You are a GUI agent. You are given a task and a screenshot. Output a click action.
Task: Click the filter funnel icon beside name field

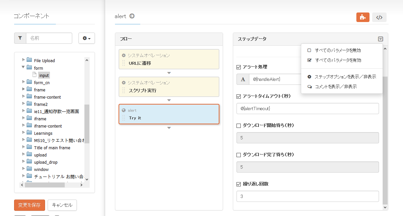pos(20,38)
